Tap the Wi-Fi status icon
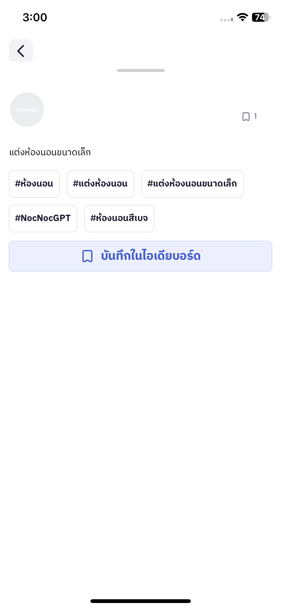The image size is (281, 609). (x=242, y=17)
